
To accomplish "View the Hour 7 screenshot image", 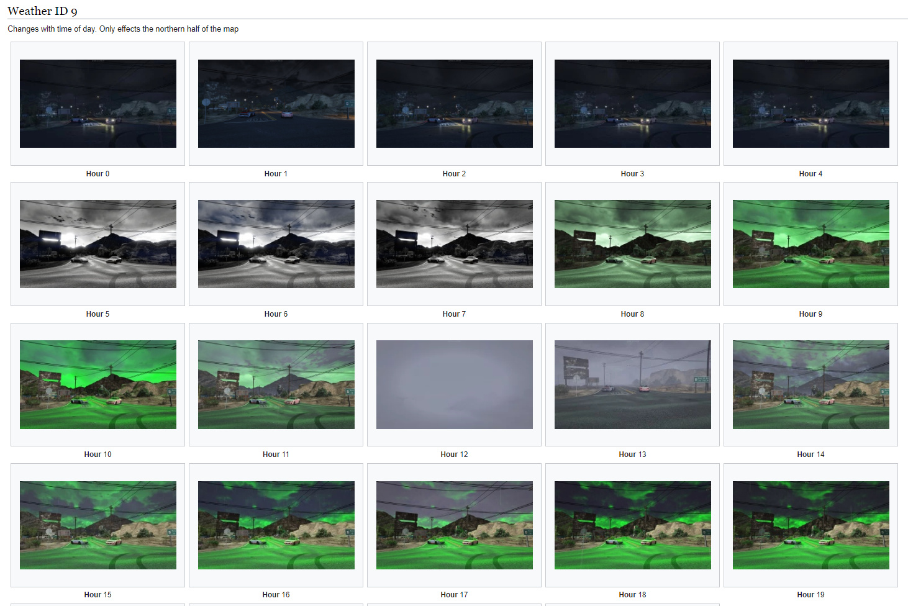I will click(455, 244).
